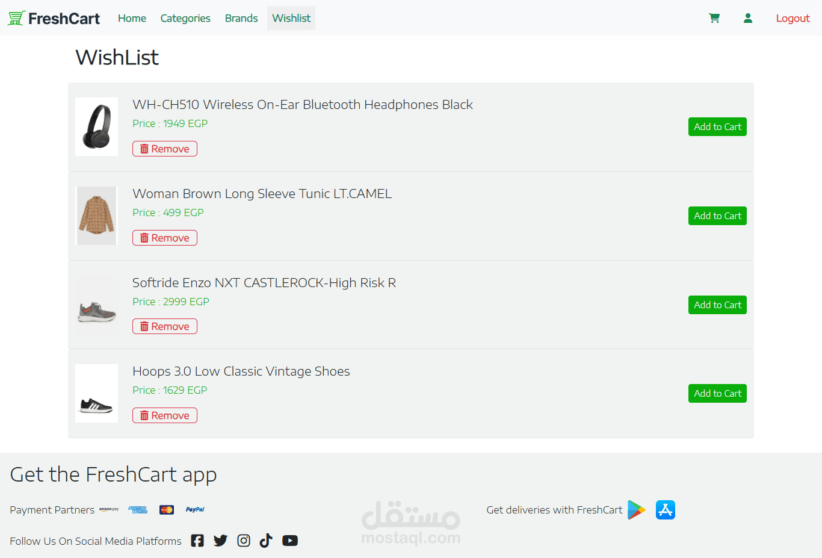Open the user profile icon
822x558 pixels.
coord(748,18)
